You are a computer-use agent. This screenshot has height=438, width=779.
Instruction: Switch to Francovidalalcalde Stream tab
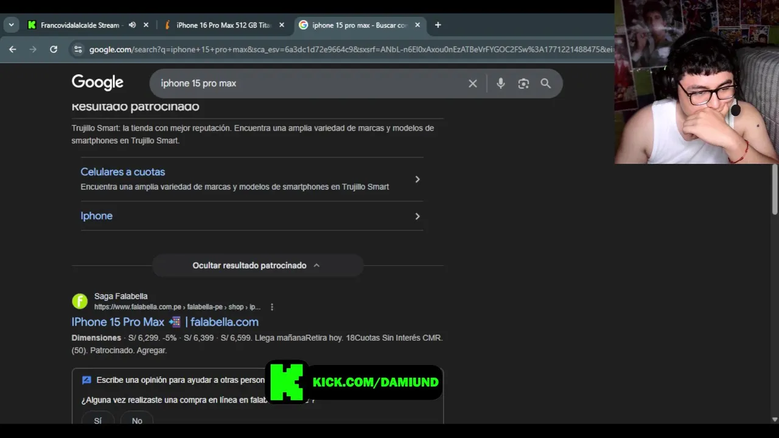(x=79, y=25)
